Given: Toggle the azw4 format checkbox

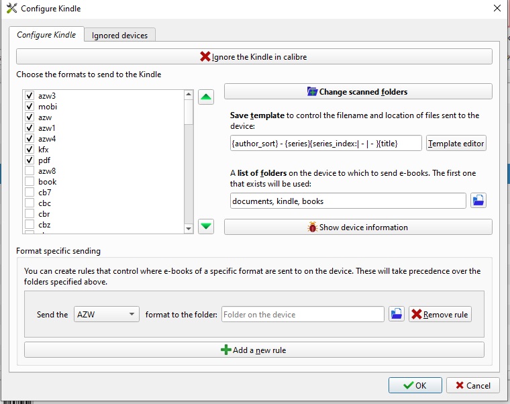Looking at the screenshot, I should coord(30,138).
